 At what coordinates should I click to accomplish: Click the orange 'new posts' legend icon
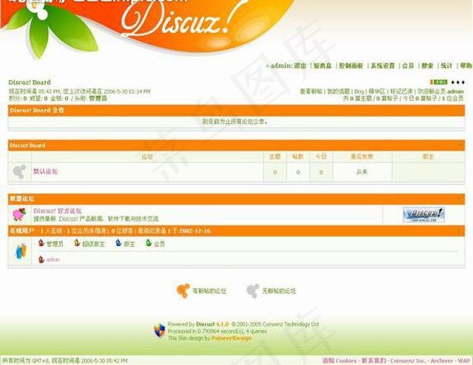click(x=183, y=291)
